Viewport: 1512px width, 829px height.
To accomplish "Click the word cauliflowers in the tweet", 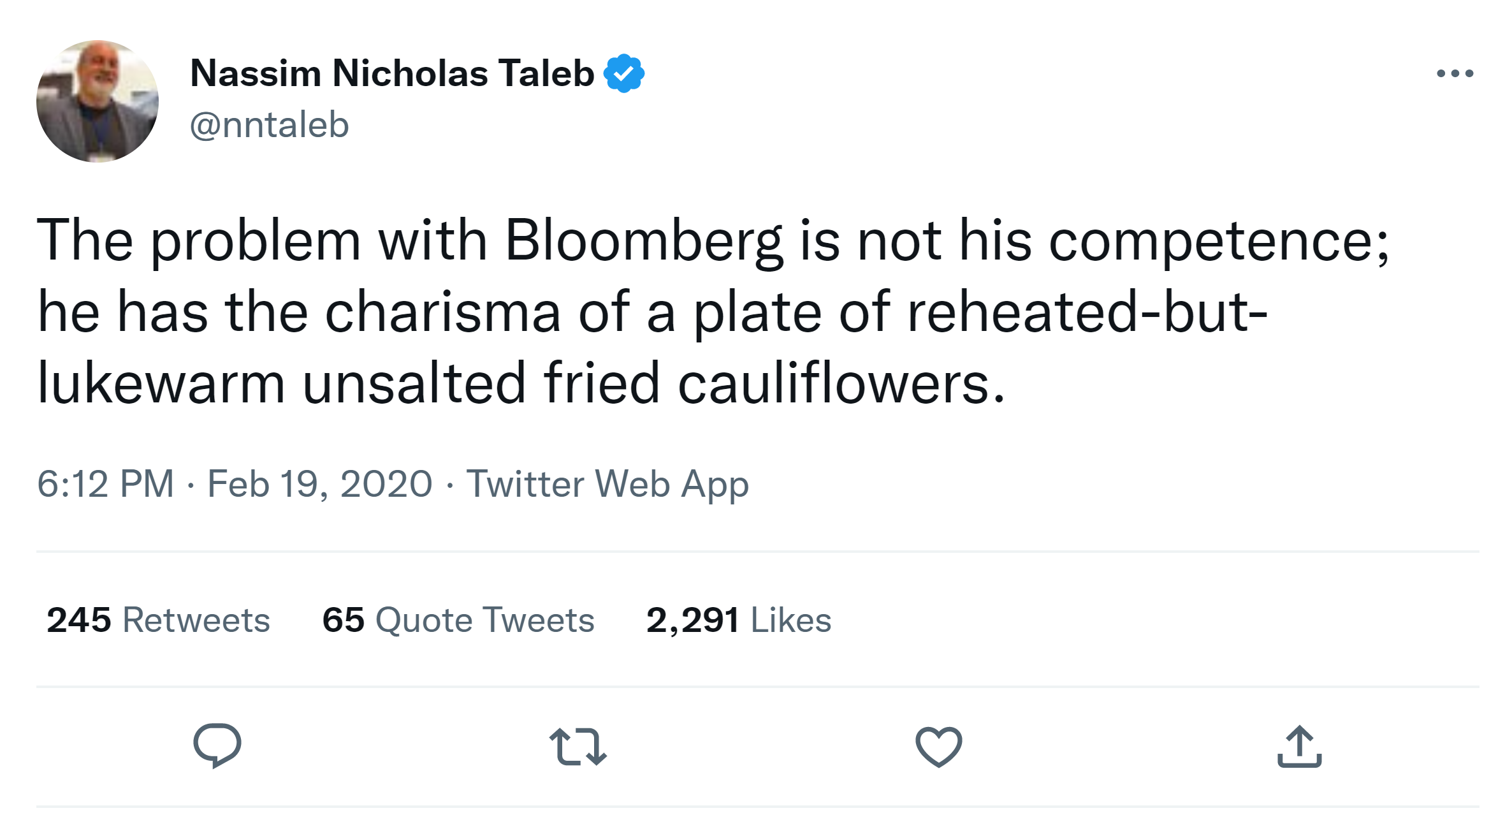I will 840,384.
